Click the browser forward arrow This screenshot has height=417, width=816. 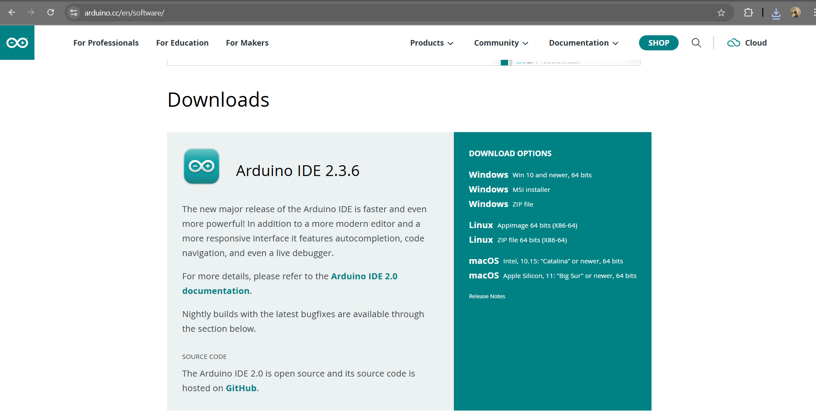31,12
